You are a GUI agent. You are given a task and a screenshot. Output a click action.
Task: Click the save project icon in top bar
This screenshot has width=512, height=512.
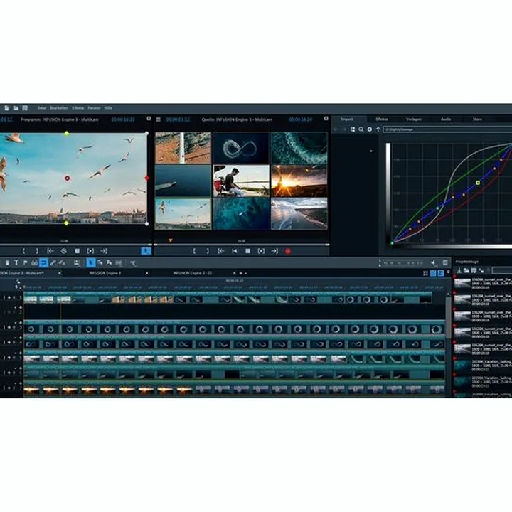click(25, 108)
